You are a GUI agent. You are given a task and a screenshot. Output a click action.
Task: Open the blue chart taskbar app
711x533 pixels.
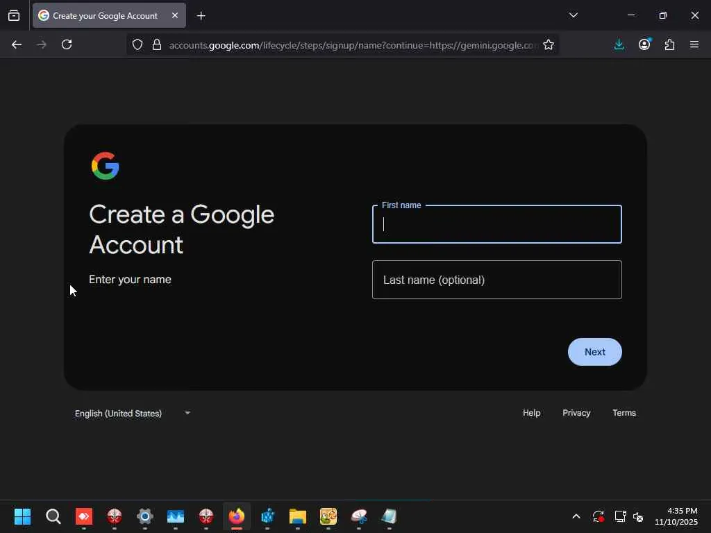[176, 516]
